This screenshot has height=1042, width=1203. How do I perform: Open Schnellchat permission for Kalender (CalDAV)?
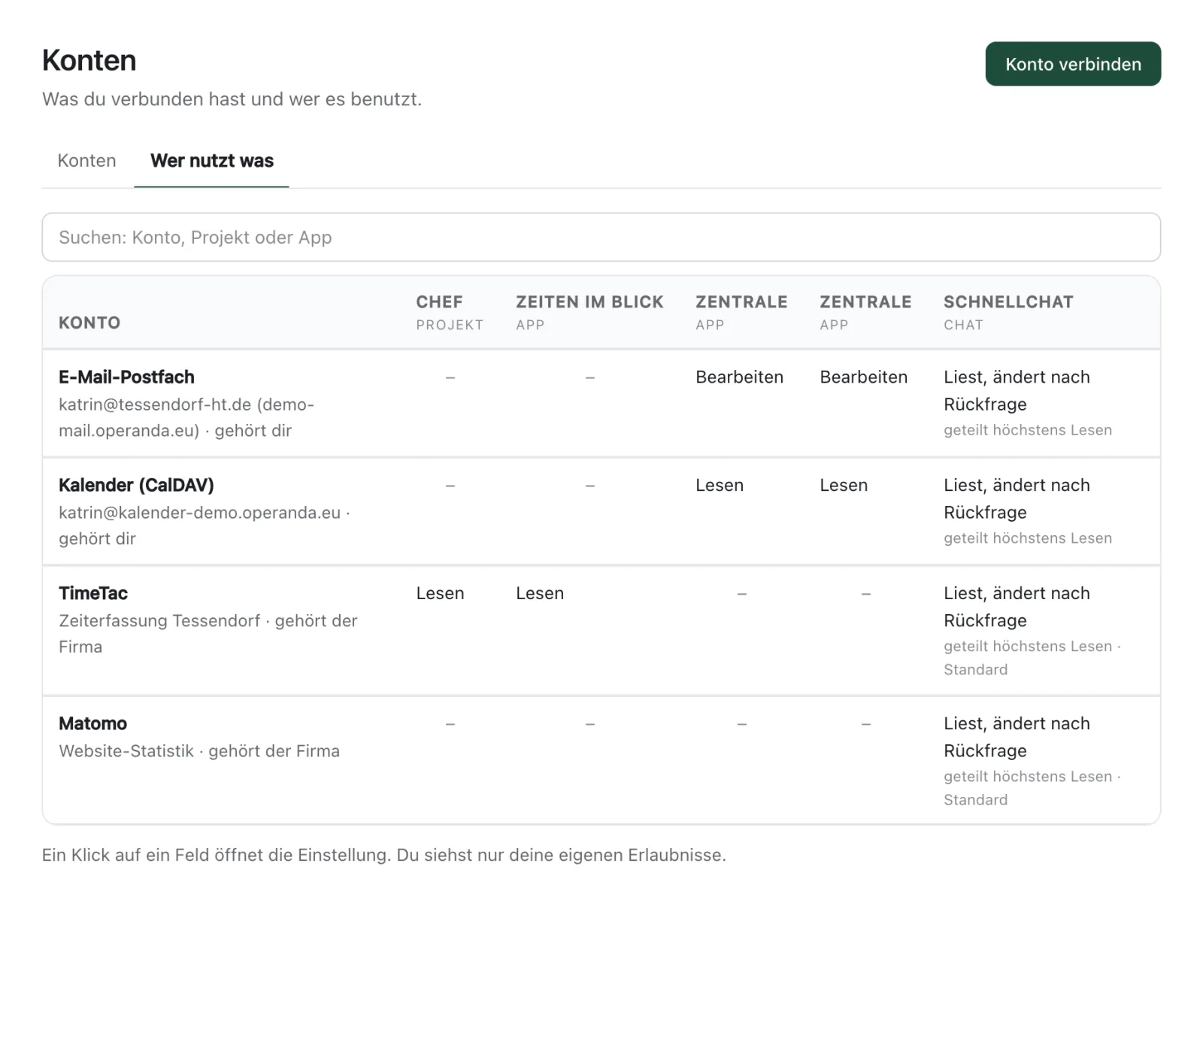pyautogui.click(x=1028, y=511)
